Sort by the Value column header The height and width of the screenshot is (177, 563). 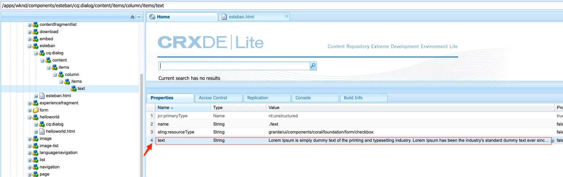click(411, 108)
